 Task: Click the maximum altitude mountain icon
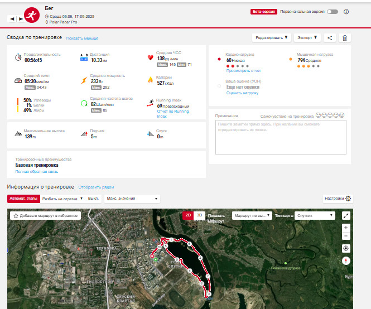[18, 134]
